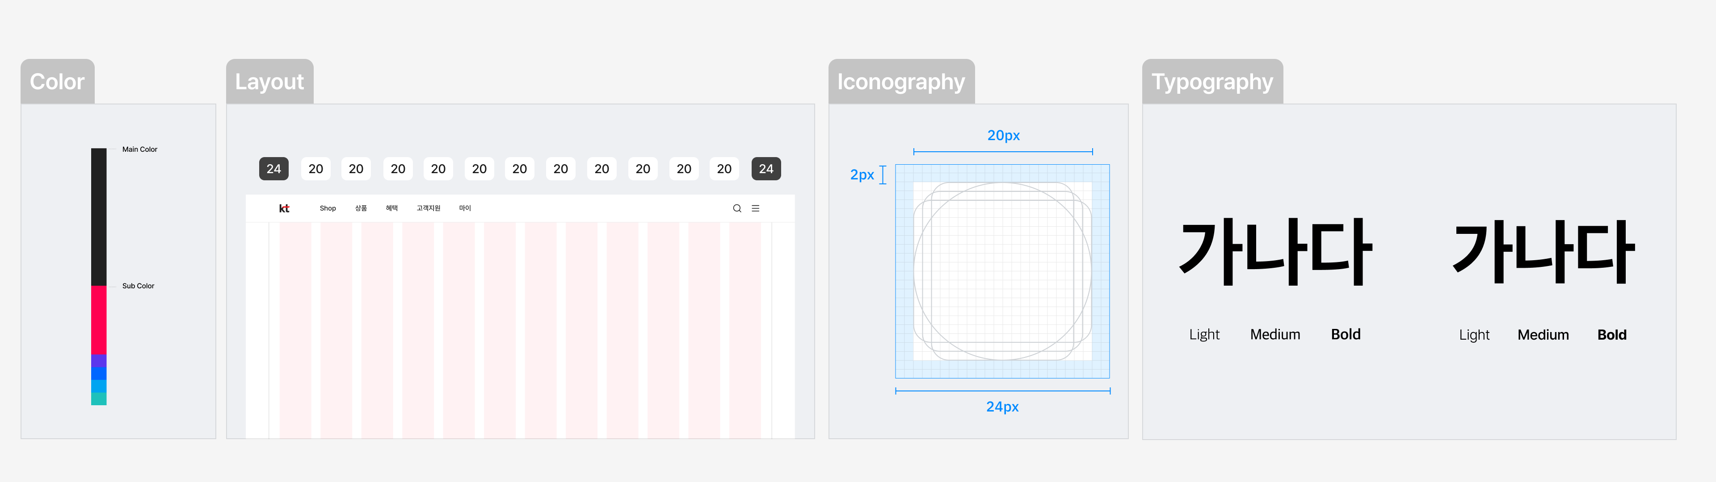This screenshot has width=1716, height=482.
Task: Select the Layout tab label
Action: pos(269,81)
